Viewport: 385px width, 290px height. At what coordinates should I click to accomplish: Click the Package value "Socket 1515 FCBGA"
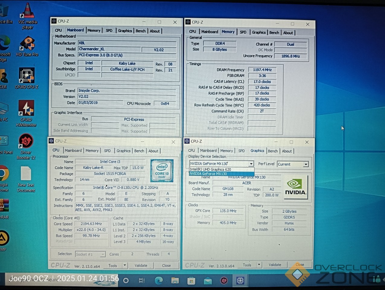(110, 174)
